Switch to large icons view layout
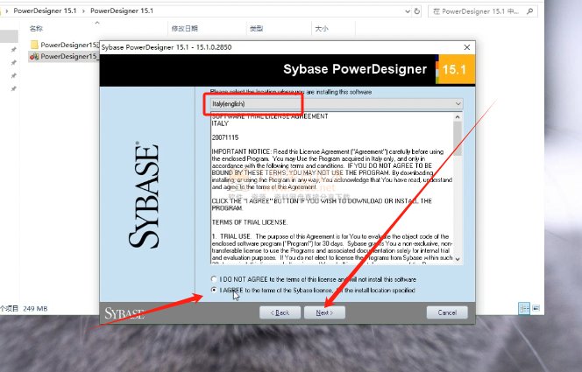The height and width of the screenshot is (372, 582). (536, 308)
